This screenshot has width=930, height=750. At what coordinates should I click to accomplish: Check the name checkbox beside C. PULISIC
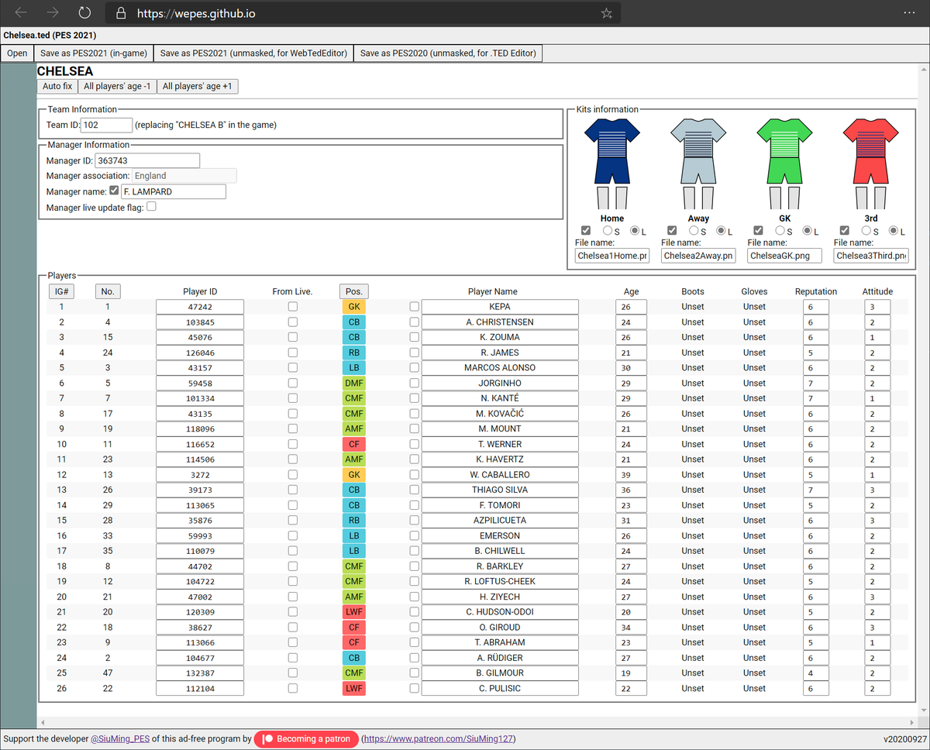415,688
